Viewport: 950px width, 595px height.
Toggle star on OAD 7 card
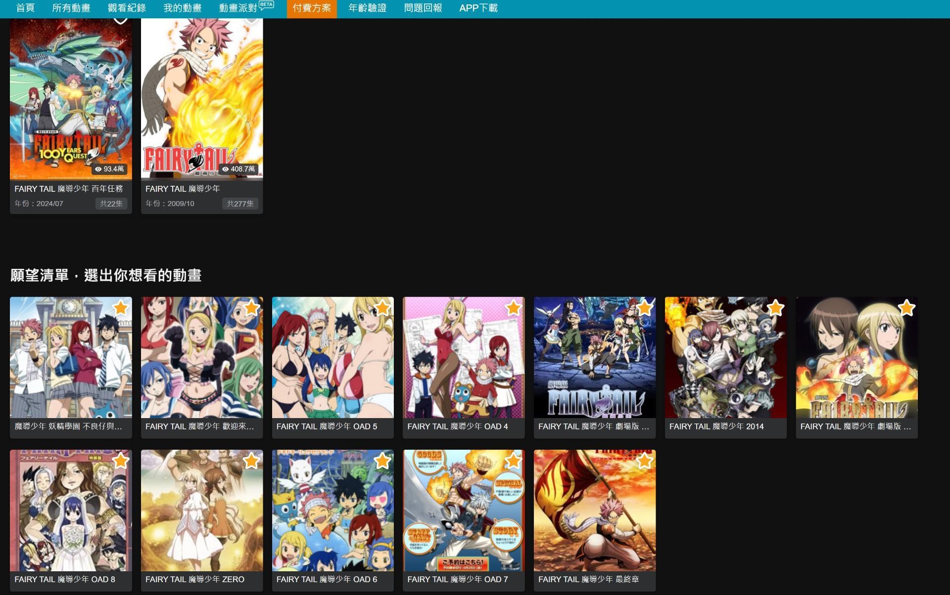coord(513,461)
